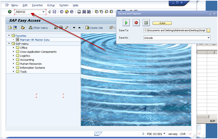Click the Create role button
The height and width of the screenshot is (139, 218).
94,28
